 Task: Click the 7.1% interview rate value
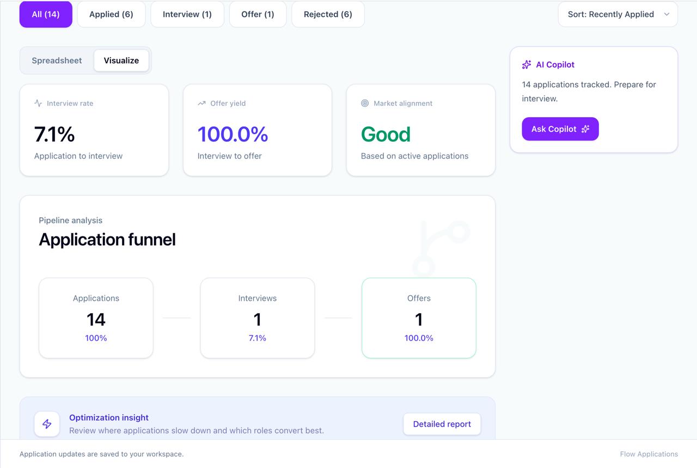pos(54,134)
